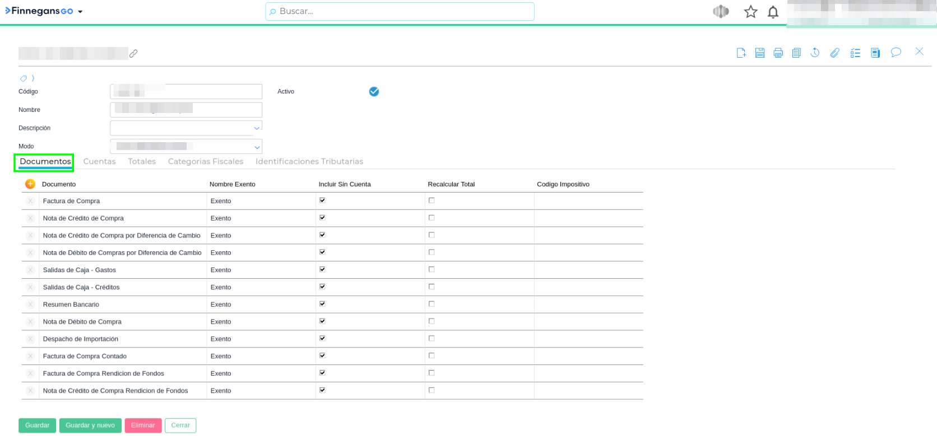Click the floppy disk save icon
This screenshot has height=436, width=937.
[759, 53]
